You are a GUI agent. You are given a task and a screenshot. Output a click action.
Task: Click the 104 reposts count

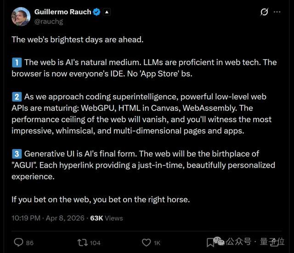(x=95, y=242)
